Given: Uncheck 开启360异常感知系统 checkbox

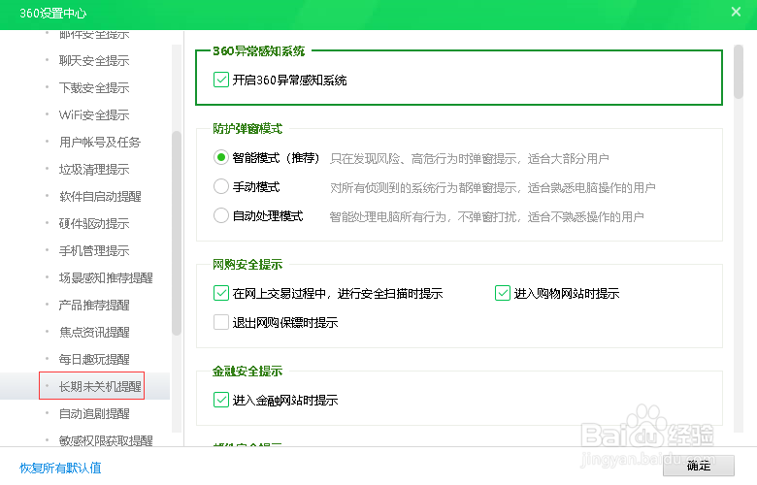Looking at the screenshot, I should pyautogui.click(x=221, y=80).
